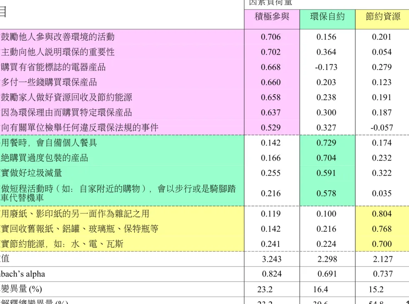Click the value 0.668
This screenshot has width=409, height=304.
tap(271, 67)
